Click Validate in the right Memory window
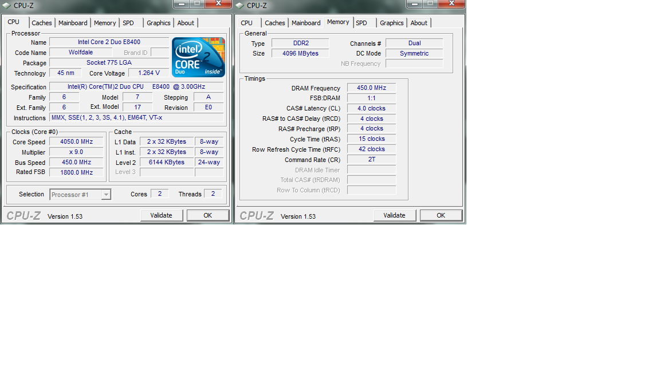Image resolution: width=660 pixels, height=371 pixels. coord(394,215)
